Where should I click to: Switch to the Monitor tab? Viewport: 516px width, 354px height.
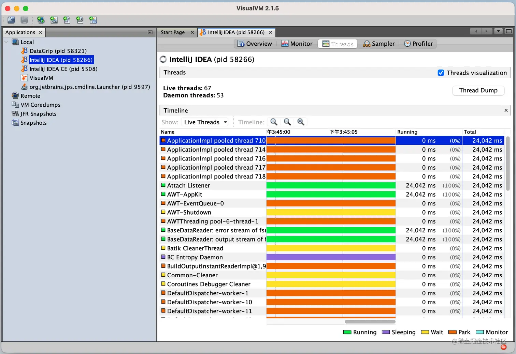[x=297, y=44]
